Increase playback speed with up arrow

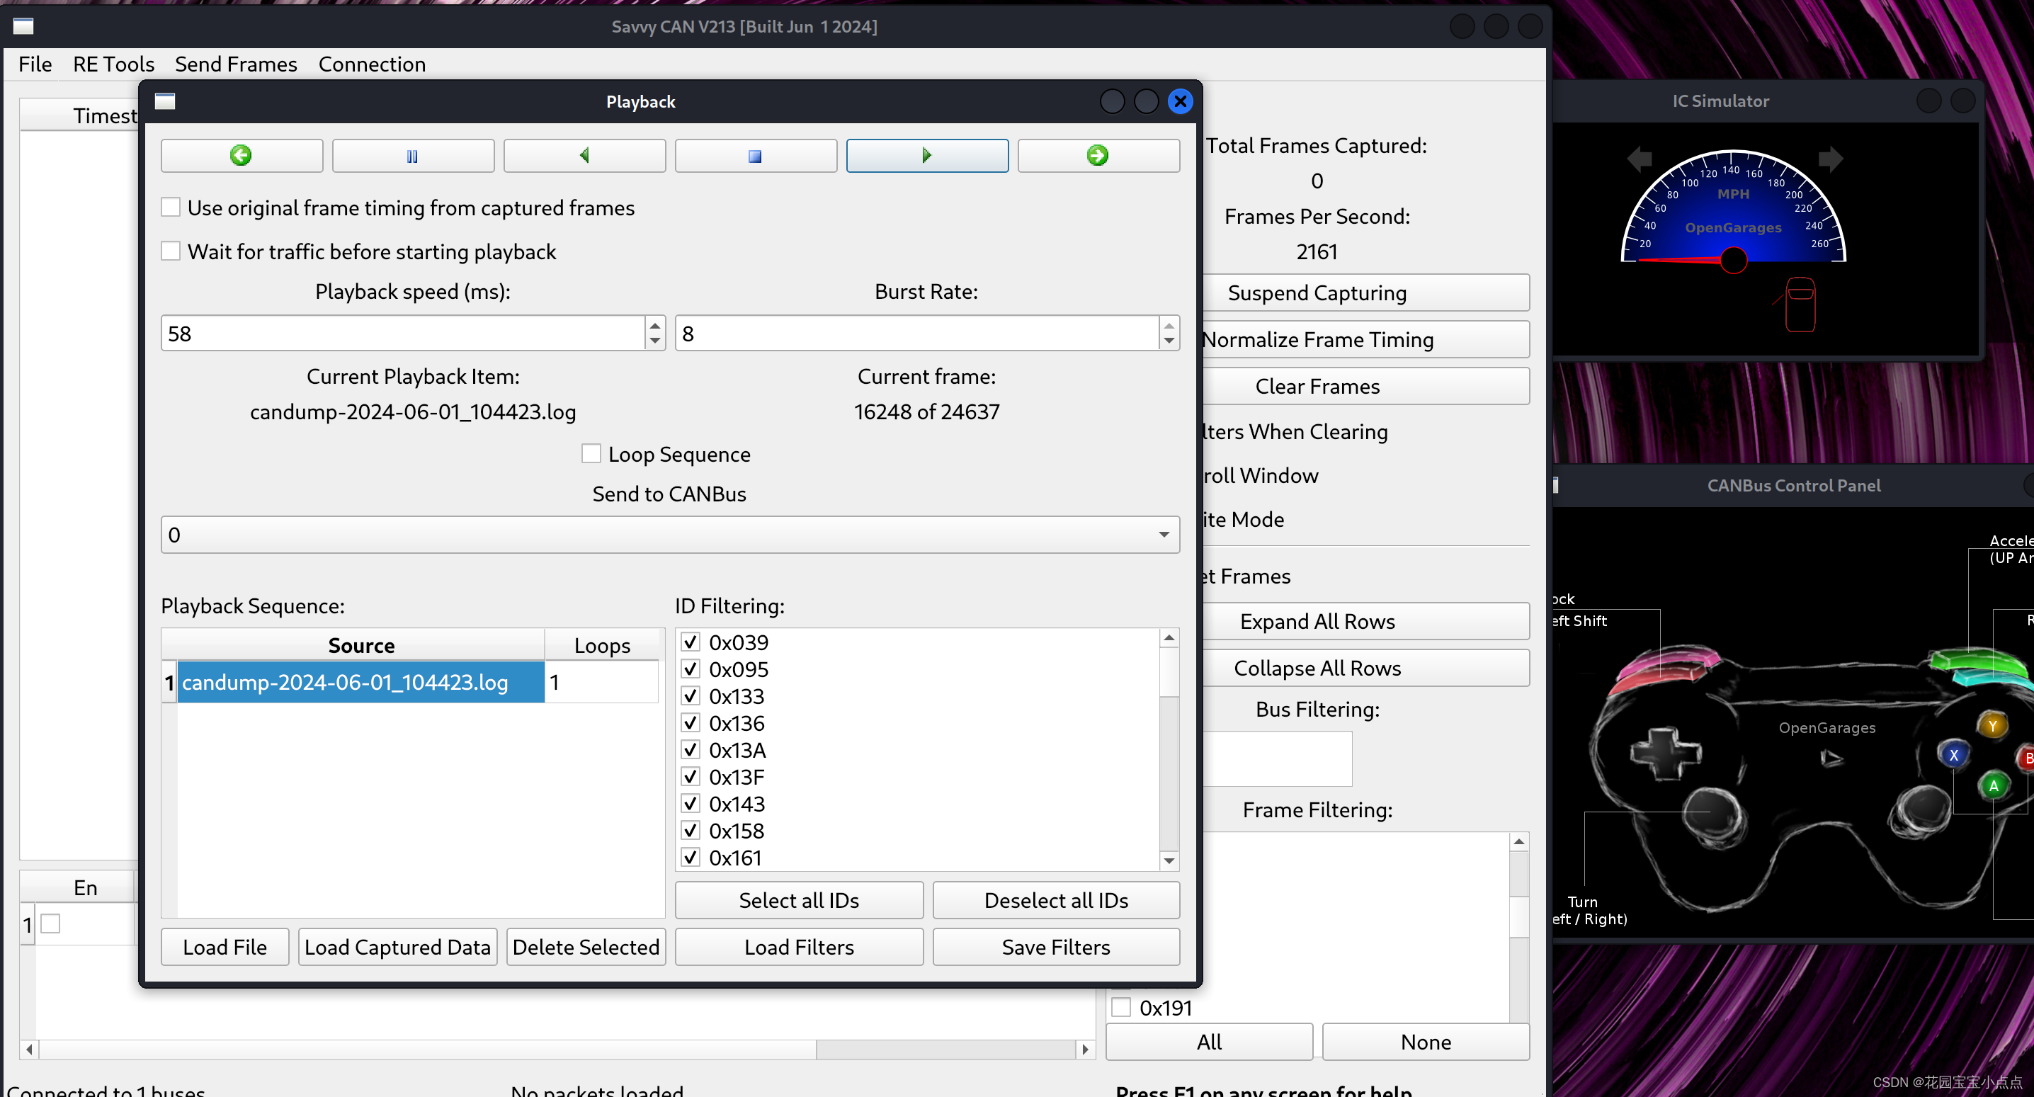click(654, 325)
